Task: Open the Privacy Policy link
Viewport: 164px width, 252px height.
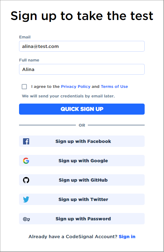Action: 76,87
